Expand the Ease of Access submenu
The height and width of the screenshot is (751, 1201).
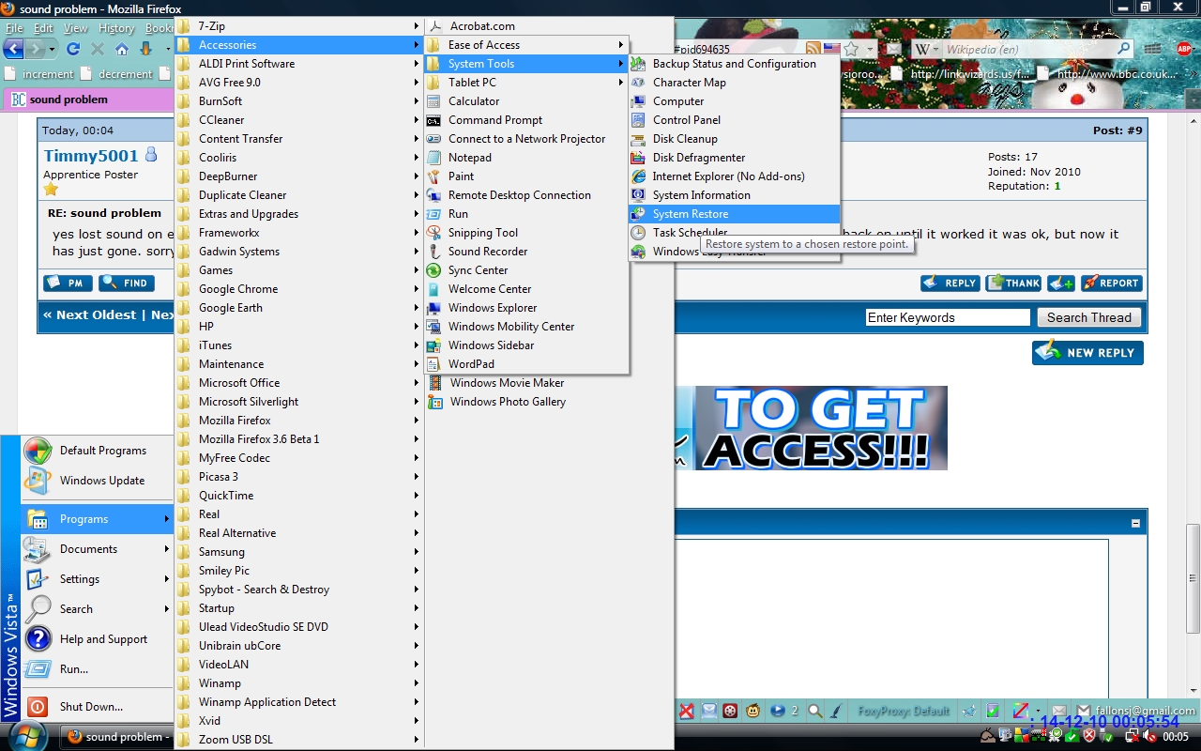[x=526, y=45]
